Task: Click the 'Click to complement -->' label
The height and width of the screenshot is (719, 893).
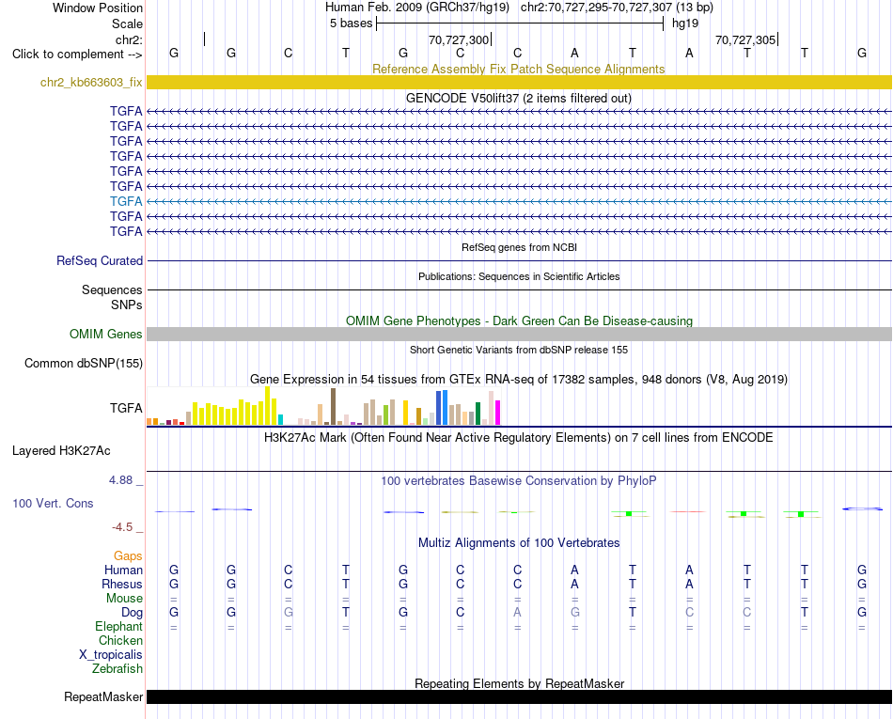Action: pyautogui.click(x=77, y=55)
